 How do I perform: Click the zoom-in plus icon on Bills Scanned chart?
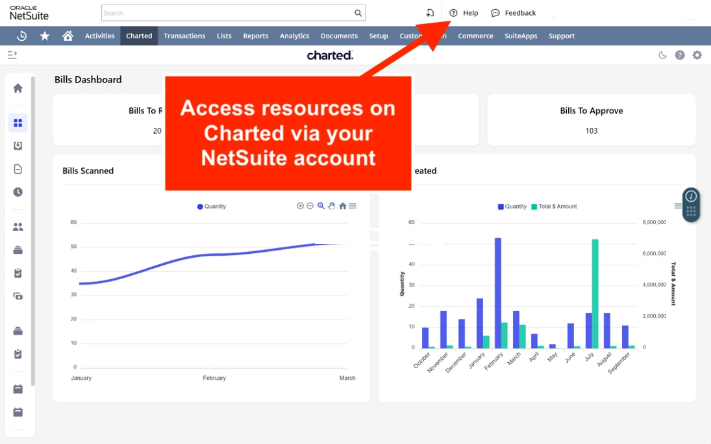pyautogui.click(x=300, y=206)
